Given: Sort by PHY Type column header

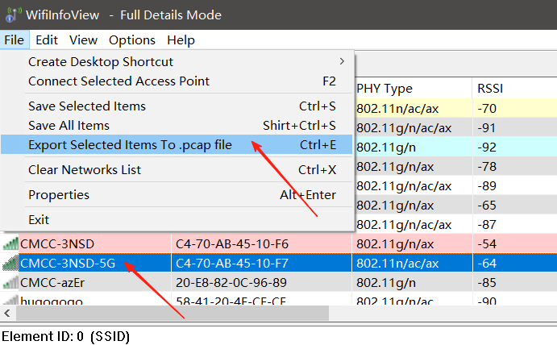Looking at the screenshot, I should [x=414, y=88].
